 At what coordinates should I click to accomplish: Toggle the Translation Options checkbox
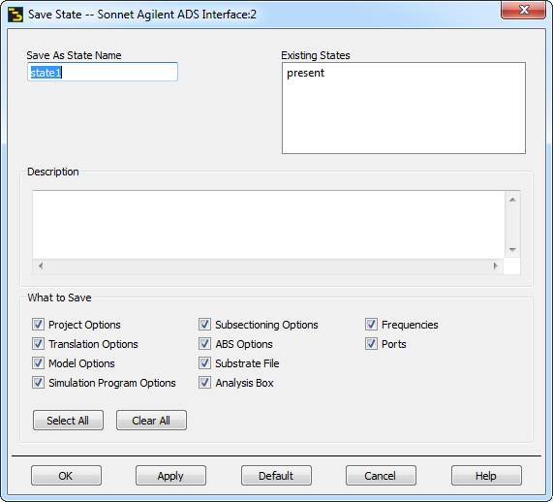click(x=38, y=343)
